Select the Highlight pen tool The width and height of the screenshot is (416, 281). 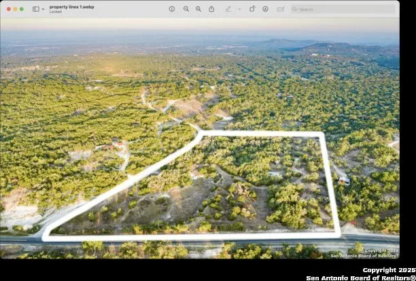pos(228,9)
